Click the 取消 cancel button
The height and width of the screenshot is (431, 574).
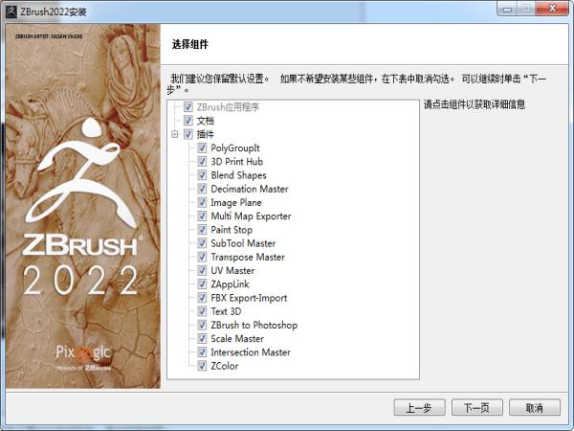point(534,407)
